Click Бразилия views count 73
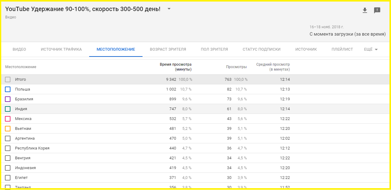Screen dimensions: 391x190 tap(229, 99)
